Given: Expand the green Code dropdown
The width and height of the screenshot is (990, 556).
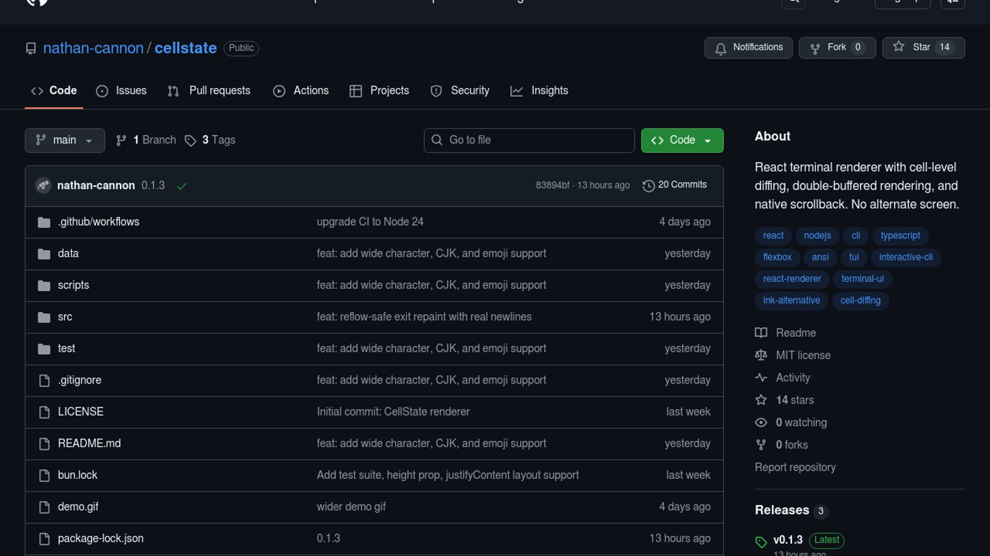Looking at the screenshot, I should click(x=682, y=141).
